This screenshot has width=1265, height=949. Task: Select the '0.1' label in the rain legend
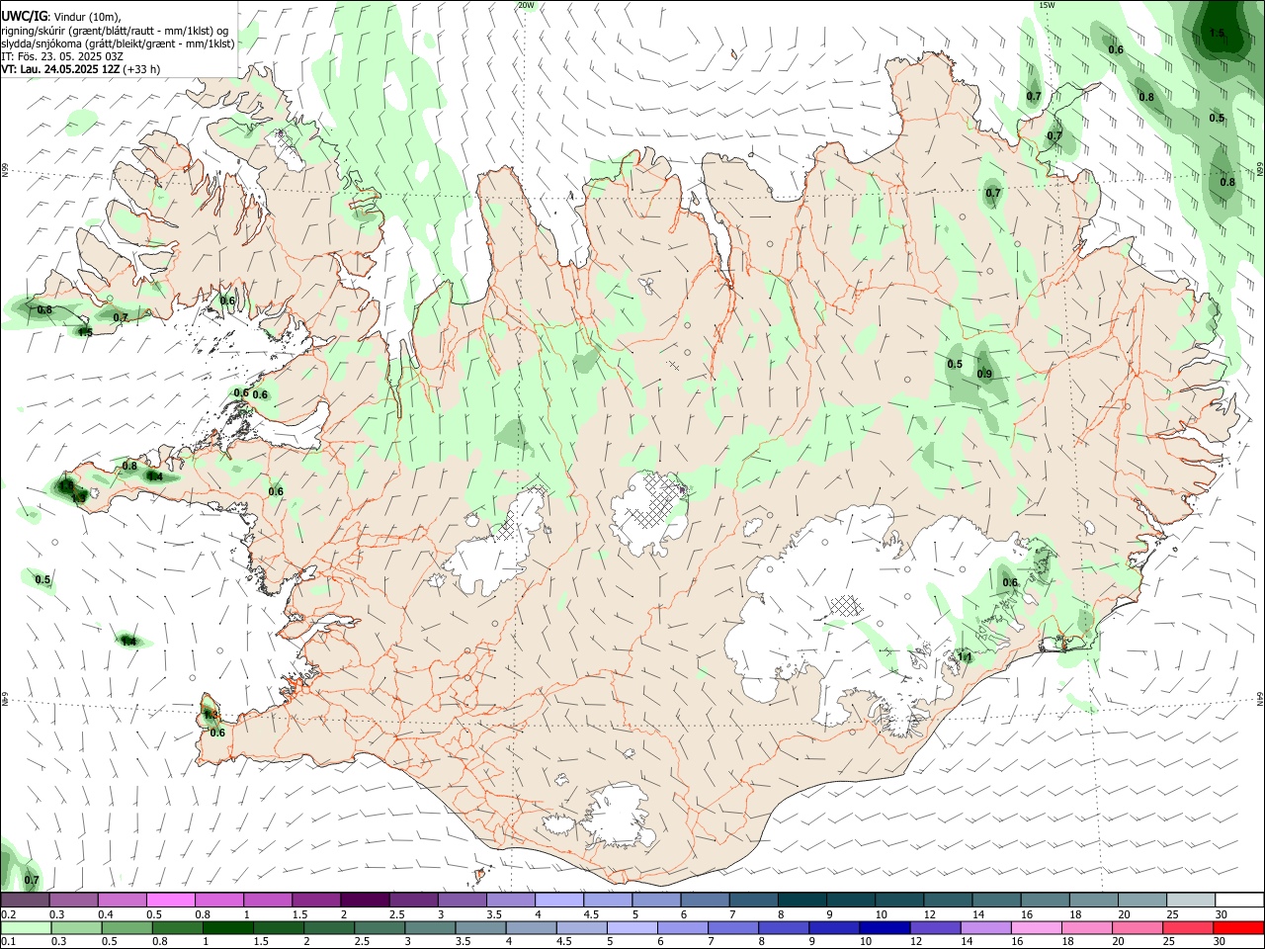click(x=9, y=942)
